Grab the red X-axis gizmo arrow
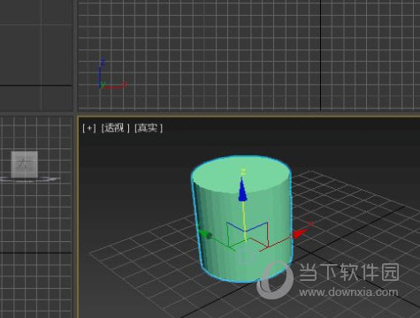Image resolution: width=420 pixels, height=318 pixels. pyautogui.click(x=300, y=233)
